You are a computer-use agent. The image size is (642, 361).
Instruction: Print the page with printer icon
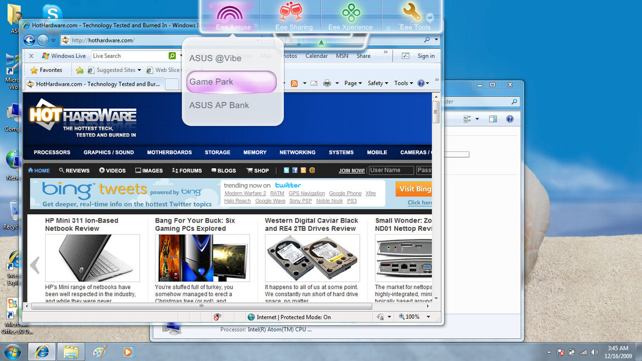pyautogui.click(x=327, y=84)
